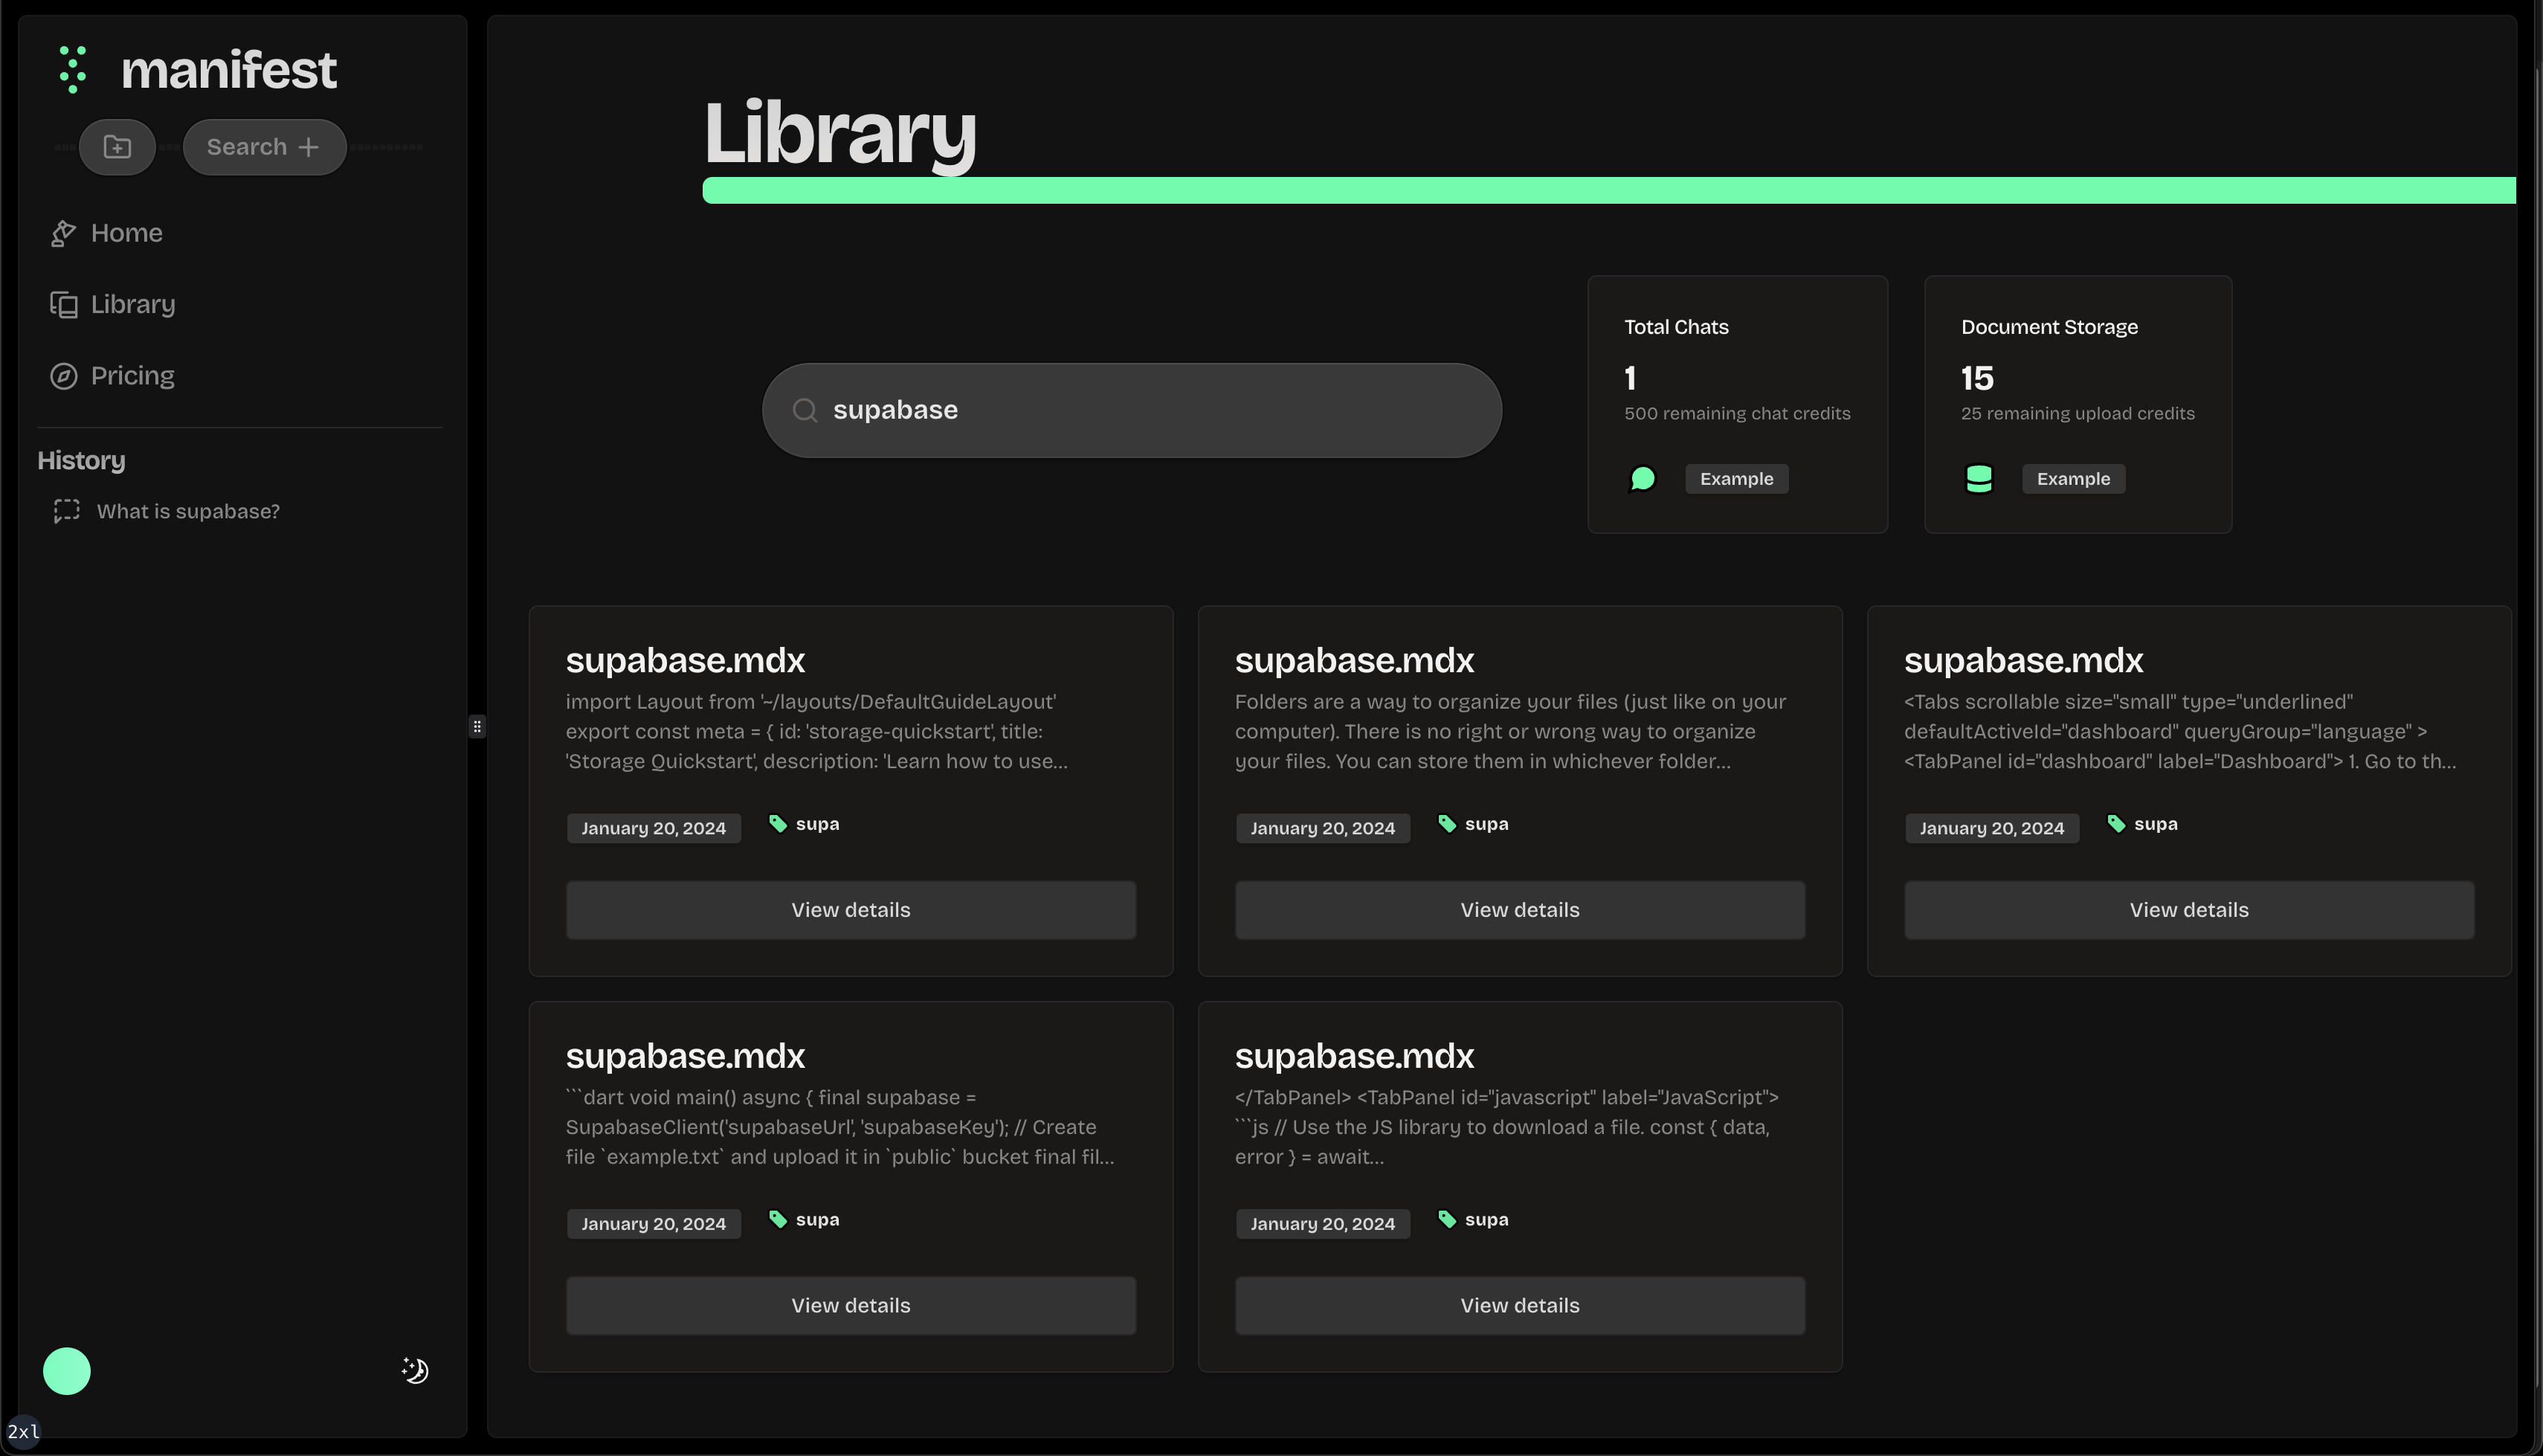Screen dimensions: 2543x1456
Task: Open the 'What is supabase?' history chat
Action: click(188, 511)
